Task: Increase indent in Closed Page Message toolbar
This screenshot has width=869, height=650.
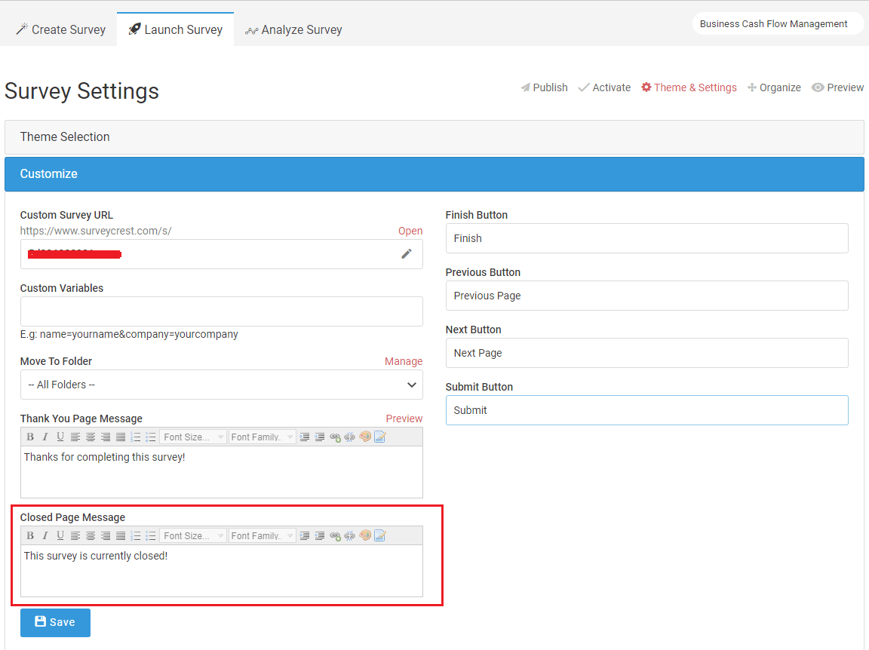Action: pos(305,536)
